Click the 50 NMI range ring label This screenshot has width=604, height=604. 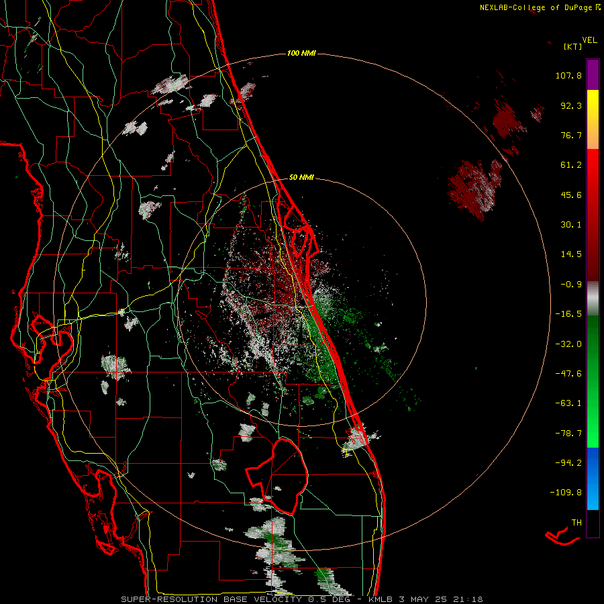pyautogui.click(x=301, y=177)
